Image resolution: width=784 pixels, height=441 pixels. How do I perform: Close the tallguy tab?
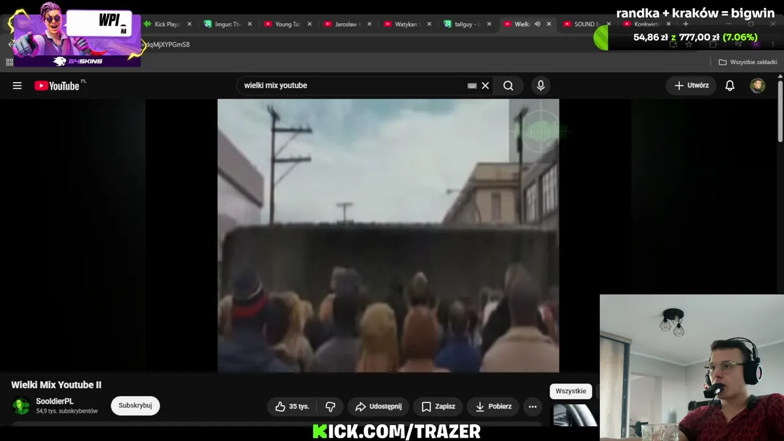(x=489, y=24)
